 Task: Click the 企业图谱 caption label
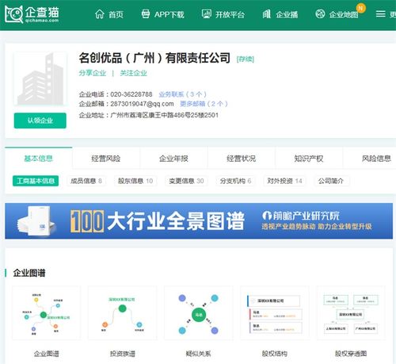47,354
